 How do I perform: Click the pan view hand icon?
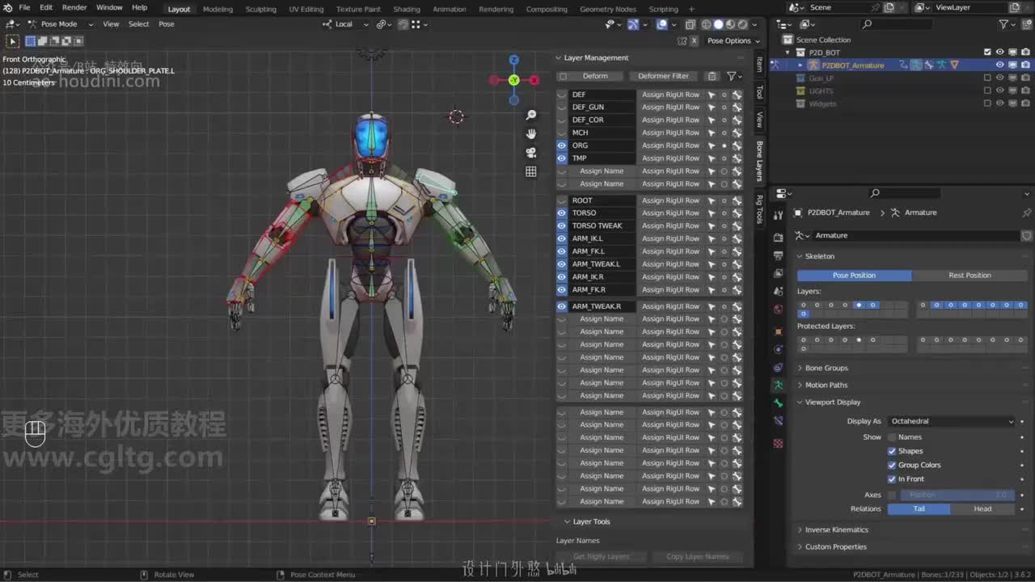(531, 134)
